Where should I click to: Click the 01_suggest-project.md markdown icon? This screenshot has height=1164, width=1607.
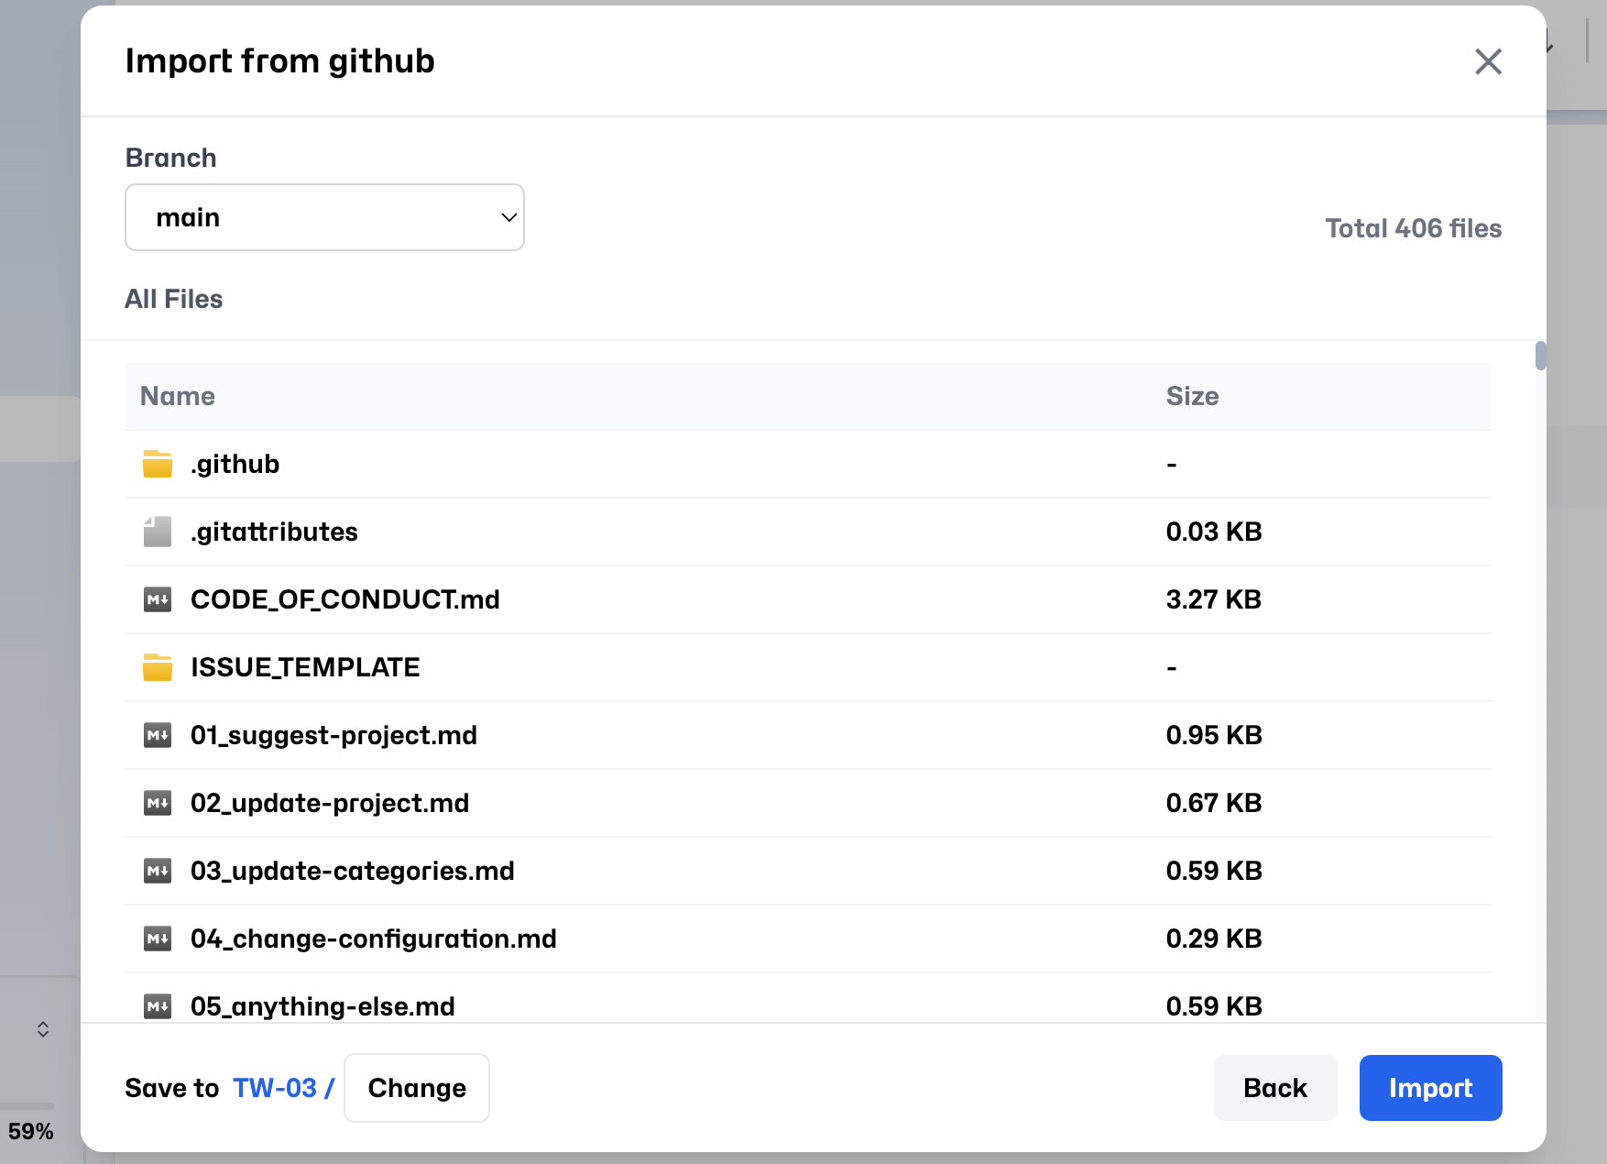158,736
